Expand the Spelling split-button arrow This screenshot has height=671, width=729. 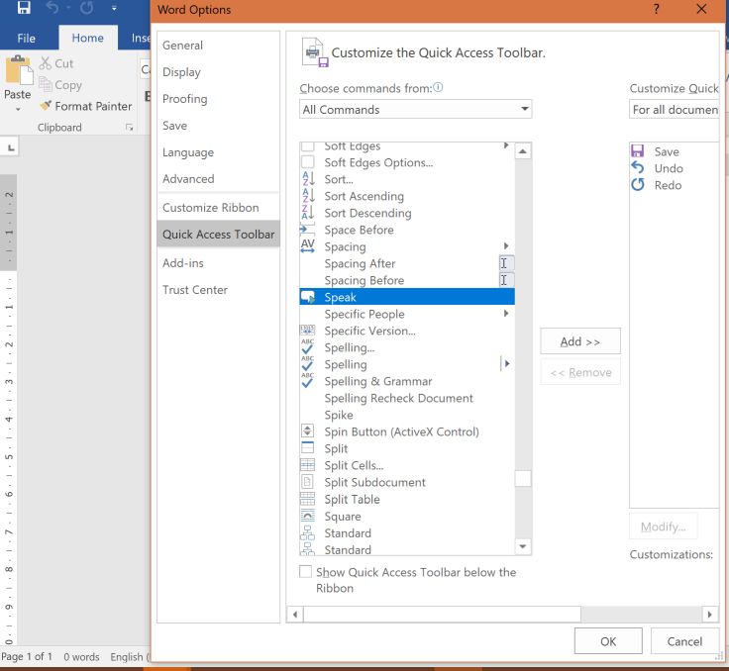coord(507,364)
